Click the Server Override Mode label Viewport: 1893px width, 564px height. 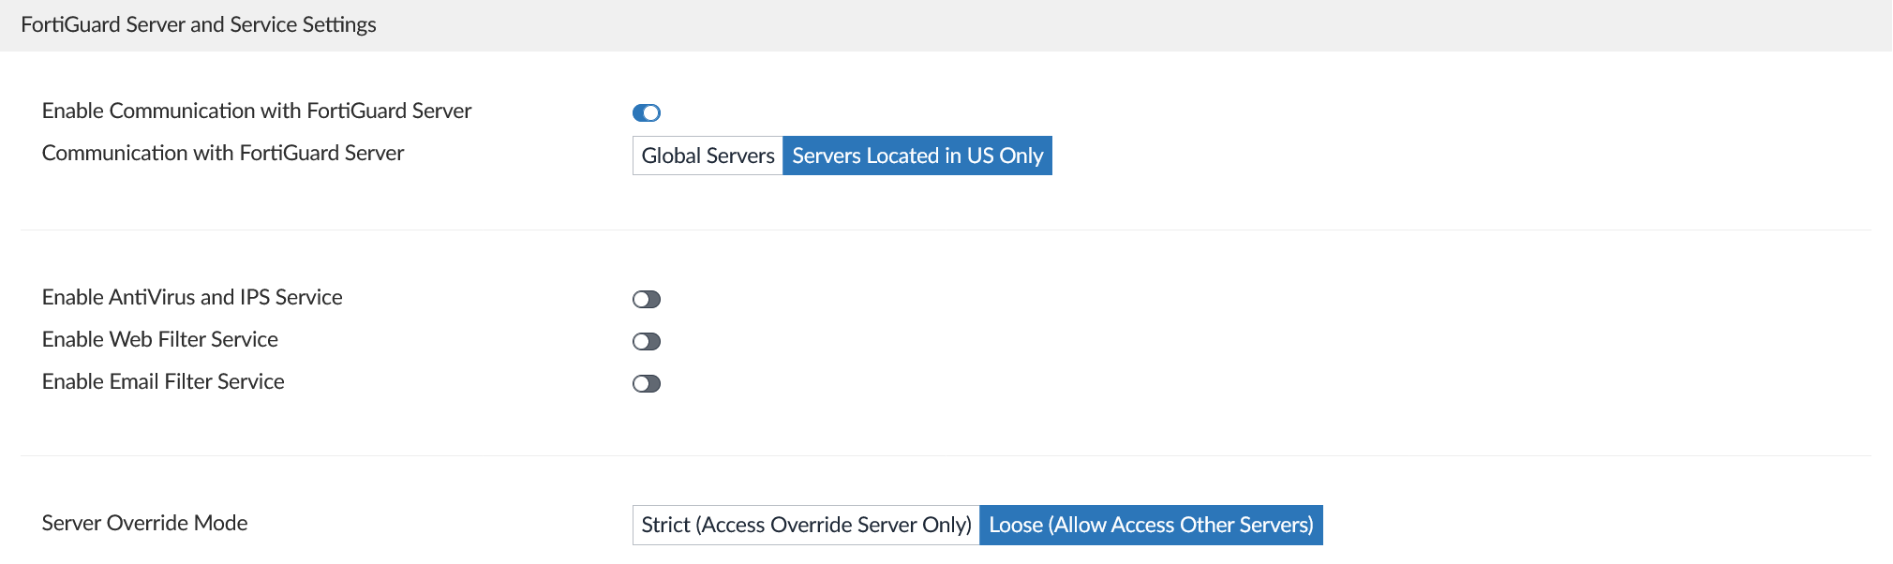pos(145,523)
